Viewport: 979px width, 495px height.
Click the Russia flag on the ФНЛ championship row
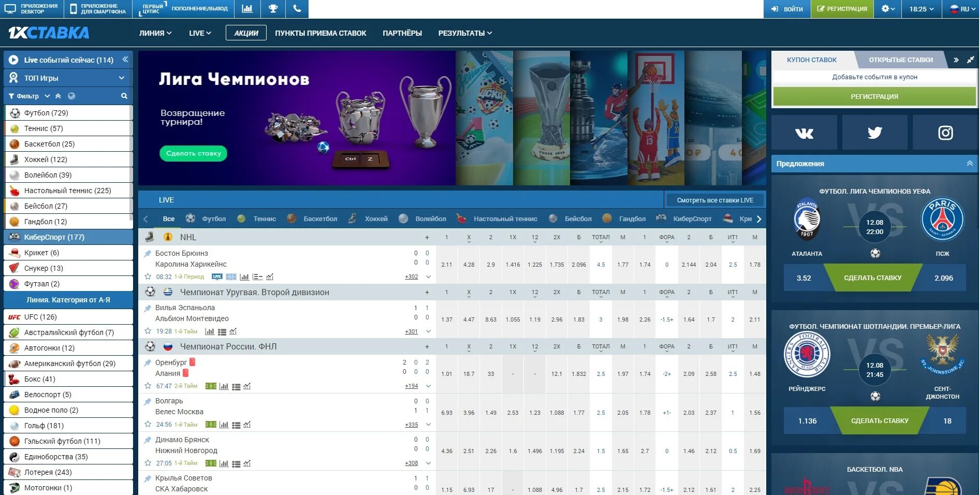pos(168,346)
